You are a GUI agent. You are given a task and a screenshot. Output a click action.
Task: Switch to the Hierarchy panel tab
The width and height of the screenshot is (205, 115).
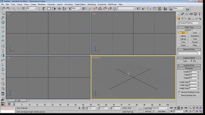coord(187,14)
